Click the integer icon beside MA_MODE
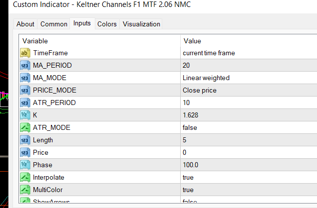 point(25,78)
